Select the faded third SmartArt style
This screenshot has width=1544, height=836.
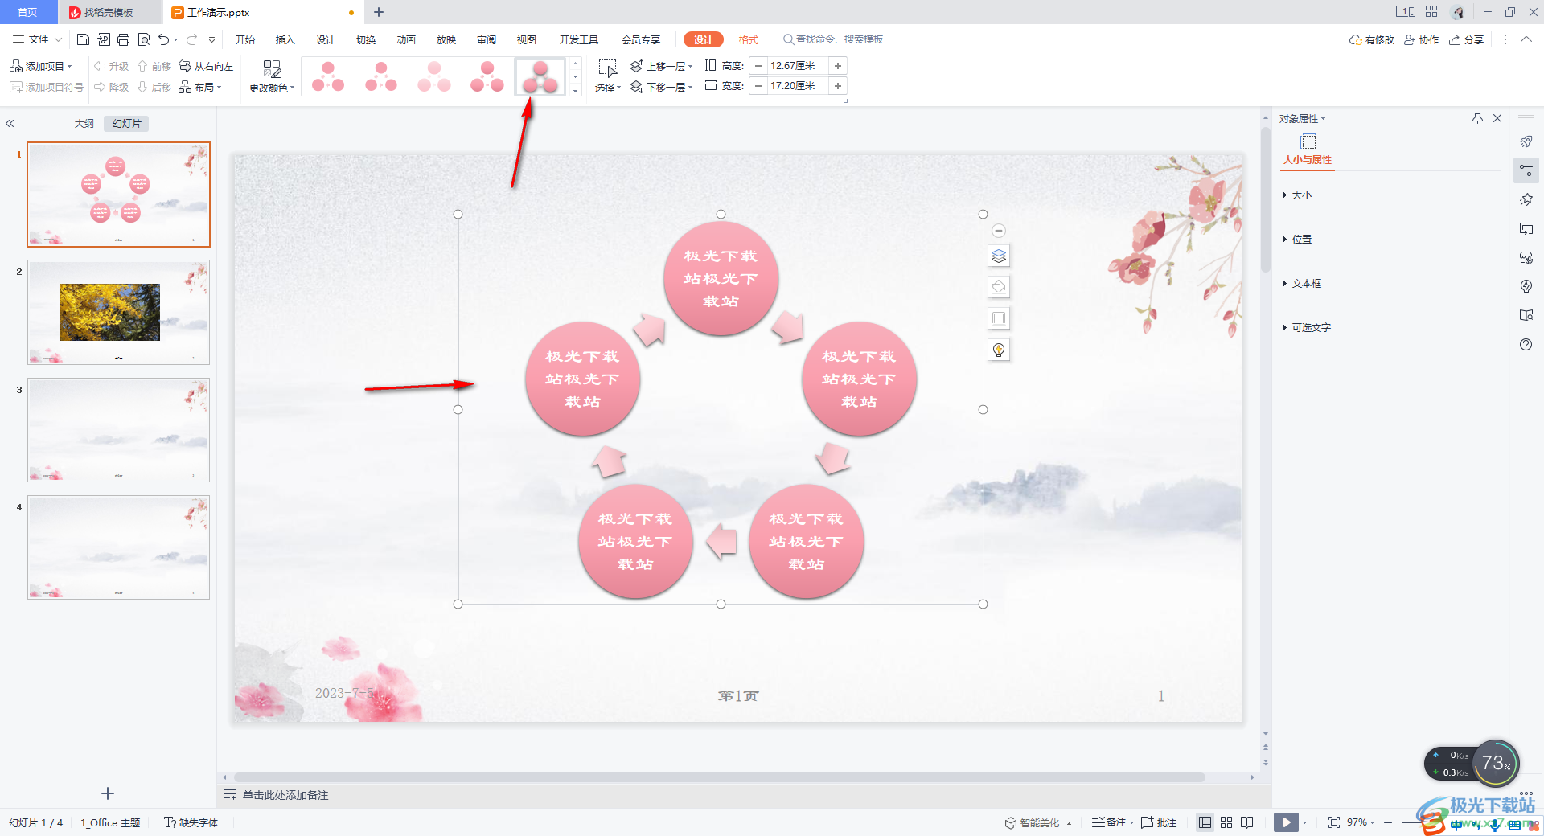[x=434, y=76]
